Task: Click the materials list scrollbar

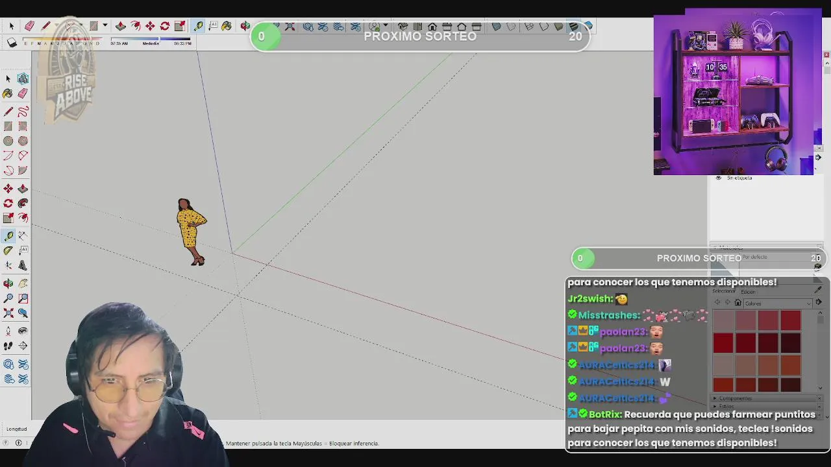Action: pos(820,350)
